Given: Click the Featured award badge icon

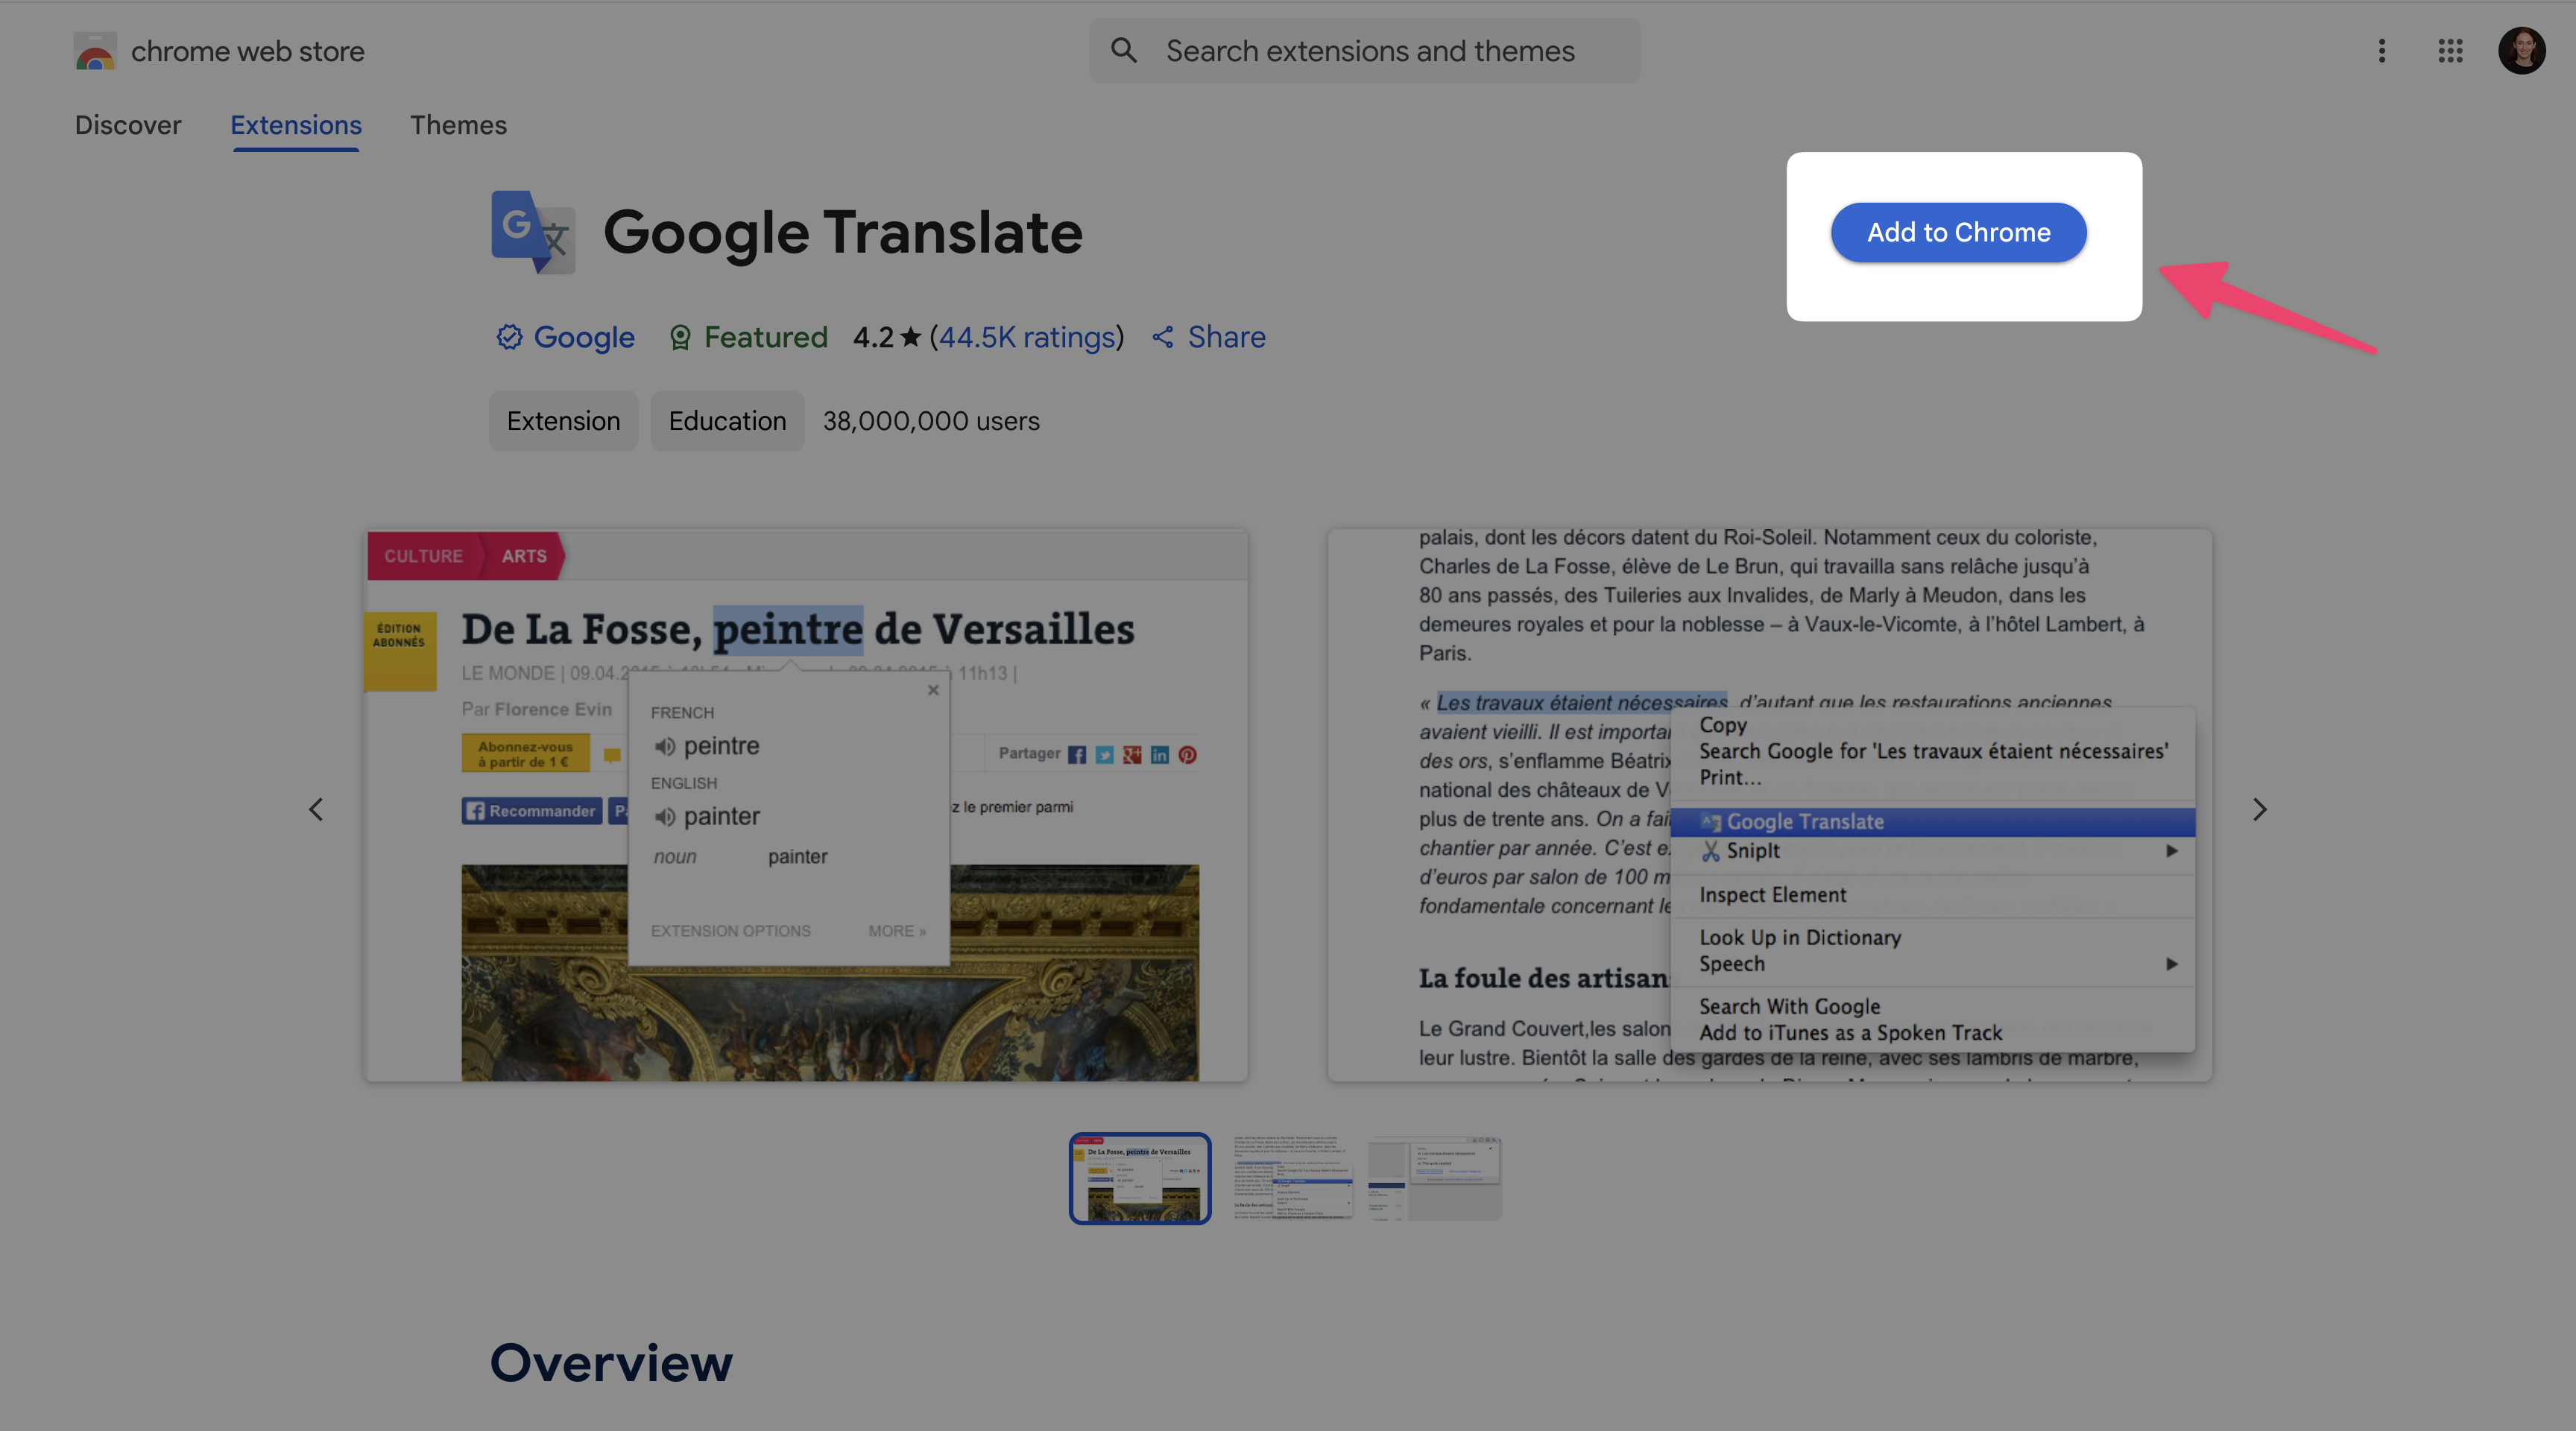Looking at the screenshot, I should pos(680,337).
